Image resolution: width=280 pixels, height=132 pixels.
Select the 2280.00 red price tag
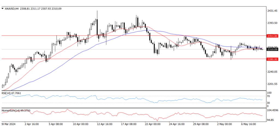coord(273,59)
